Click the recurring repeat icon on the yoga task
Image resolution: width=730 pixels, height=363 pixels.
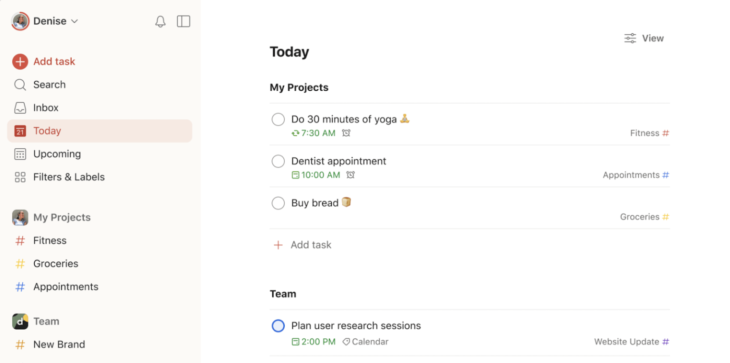tap(295, 133)
